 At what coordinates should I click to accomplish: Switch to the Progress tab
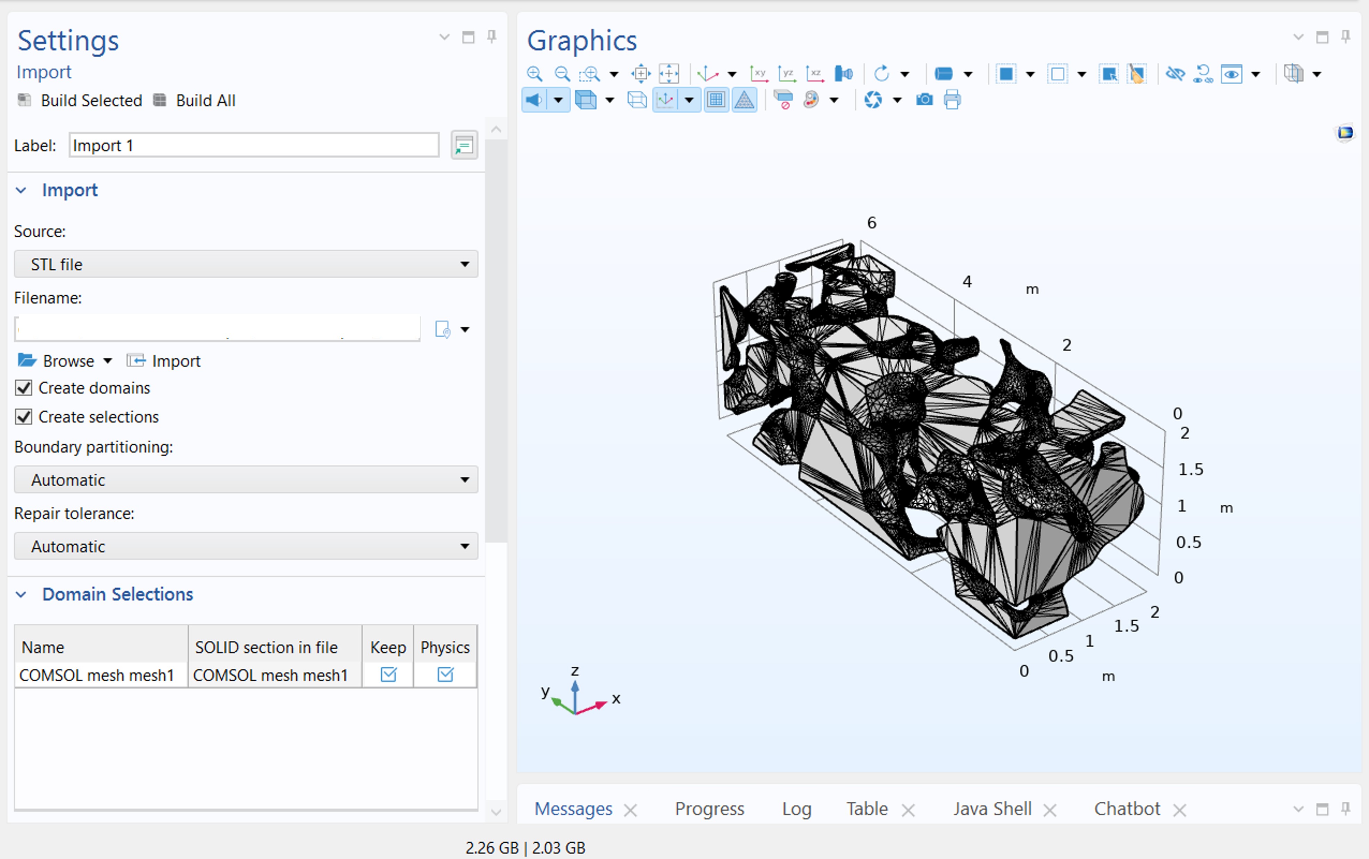point(709,808)
